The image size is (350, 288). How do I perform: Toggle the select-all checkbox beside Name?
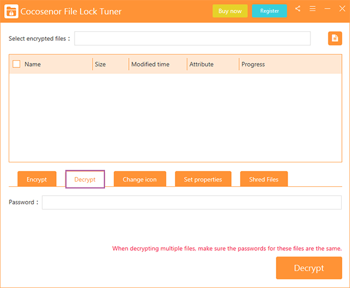click(16, 64)
